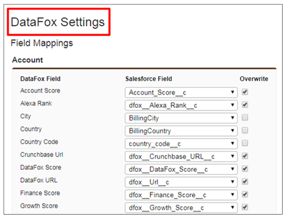283x215 pixels.
Task: Uncheck Overwrite for DataFox Score
Action: 245,169
